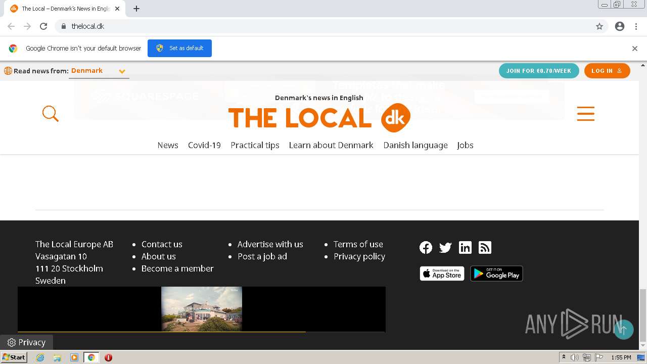The image size is (647, 364).
Task: Show hidden system tray icons
Action: click(564, 357)
